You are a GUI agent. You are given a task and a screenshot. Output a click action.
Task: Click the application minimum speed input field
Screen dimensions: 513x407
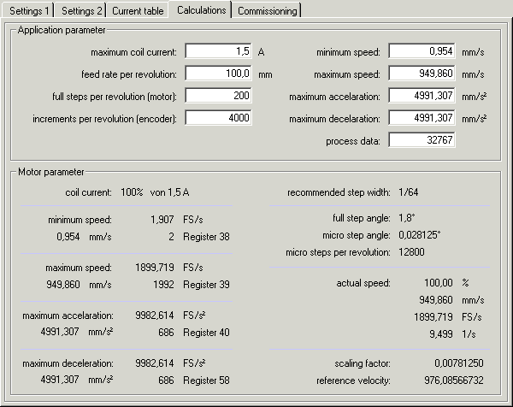click(422, 51)
